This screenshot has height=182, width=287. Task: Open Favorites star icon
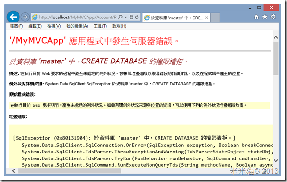click(265, 17)
